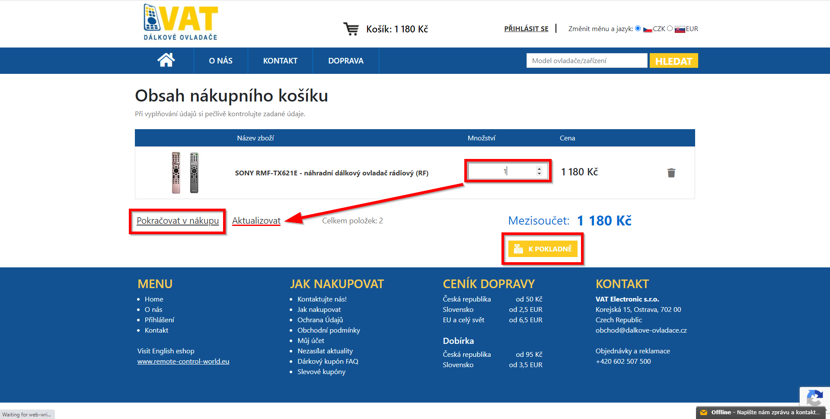The width and height of the screenshot is (830, 419).
Task: Click VAT Electronic s.r.o. company name
Action: click(x=627, y=299)
